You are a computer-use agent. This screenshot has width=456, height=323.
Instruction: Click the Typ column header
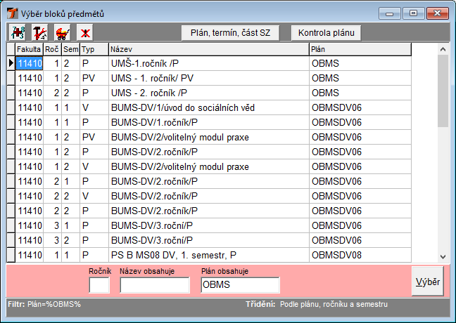(x=93, y=49)
